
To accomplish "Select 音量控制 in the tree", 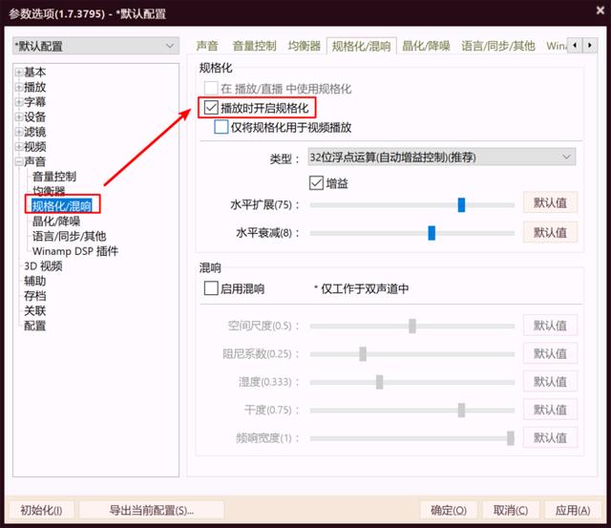I will [x=54, y=177].
